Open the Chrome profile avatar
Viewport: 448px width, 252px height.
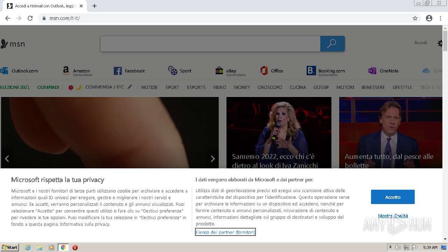pyautogui.click(x=429, y=18)
